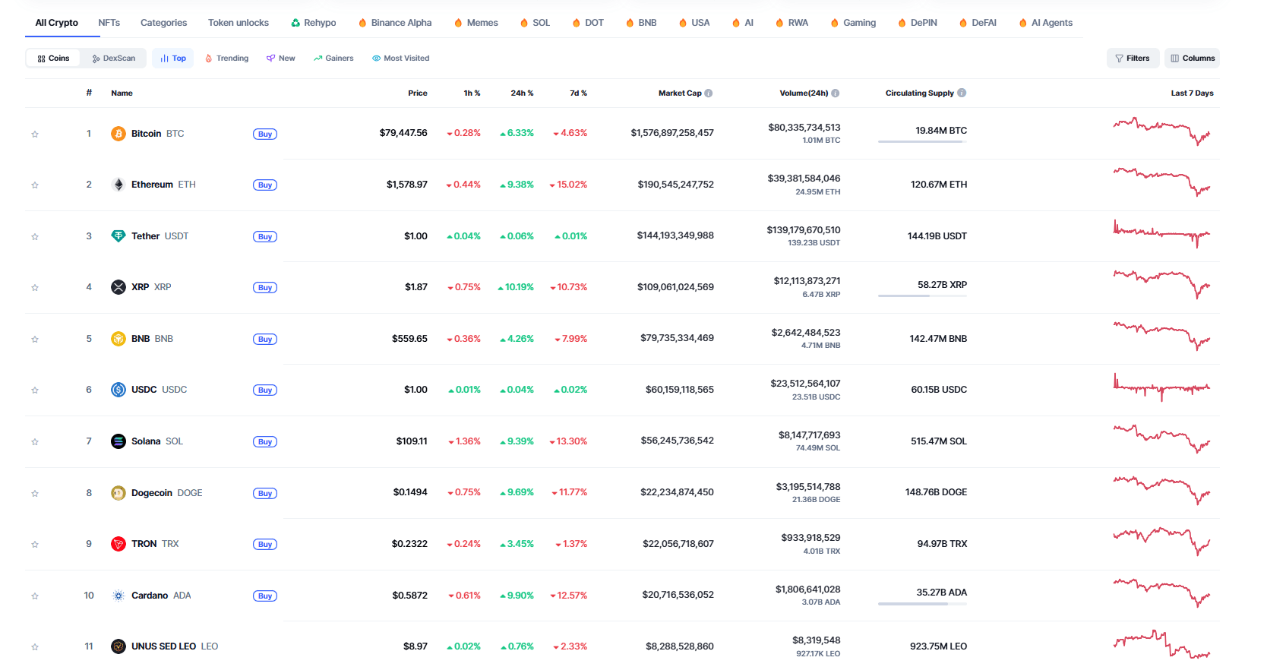The image size is (1267, 670).
Task: Click the UNUS SED LEO coin logo
Action: tap(118, 646)
